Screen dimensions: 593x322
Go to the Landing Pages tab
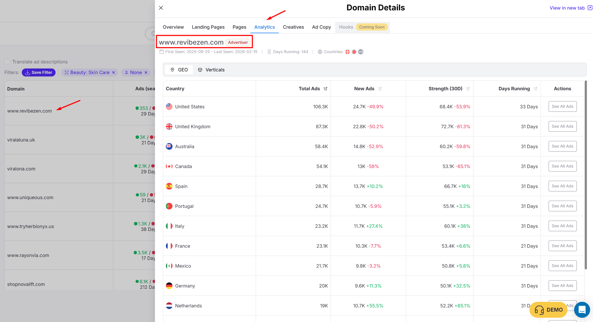(x=208, y=27)
